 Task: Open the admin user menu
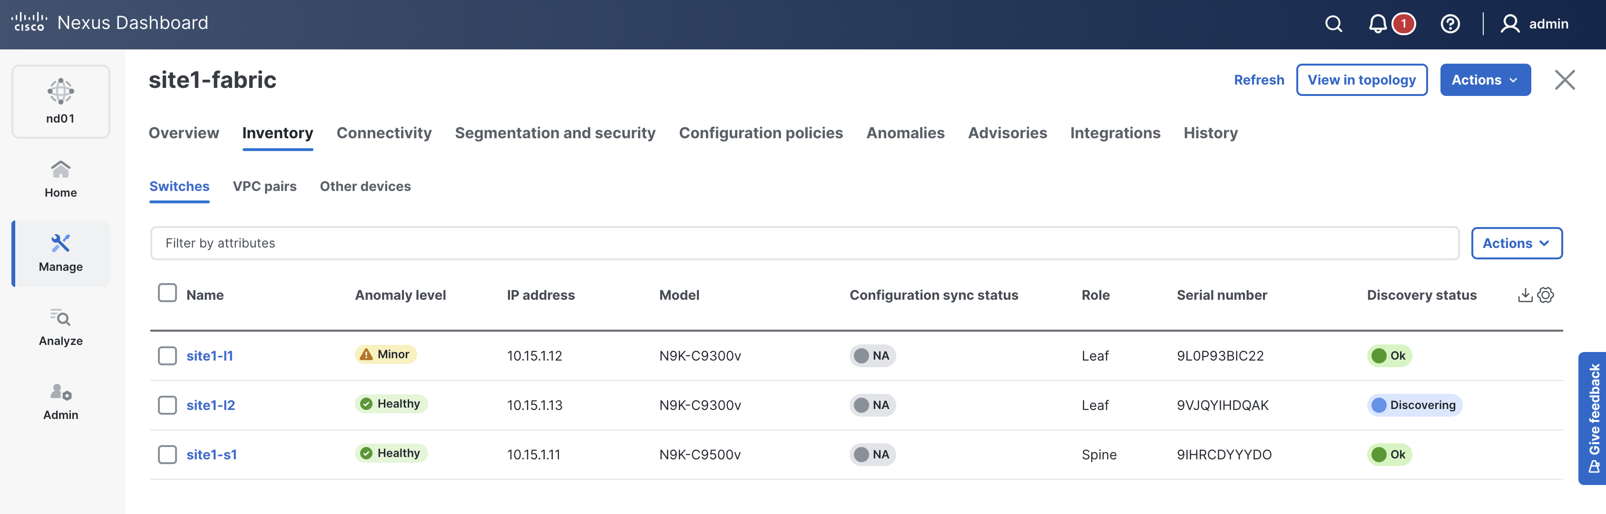tap(1534, 24)
